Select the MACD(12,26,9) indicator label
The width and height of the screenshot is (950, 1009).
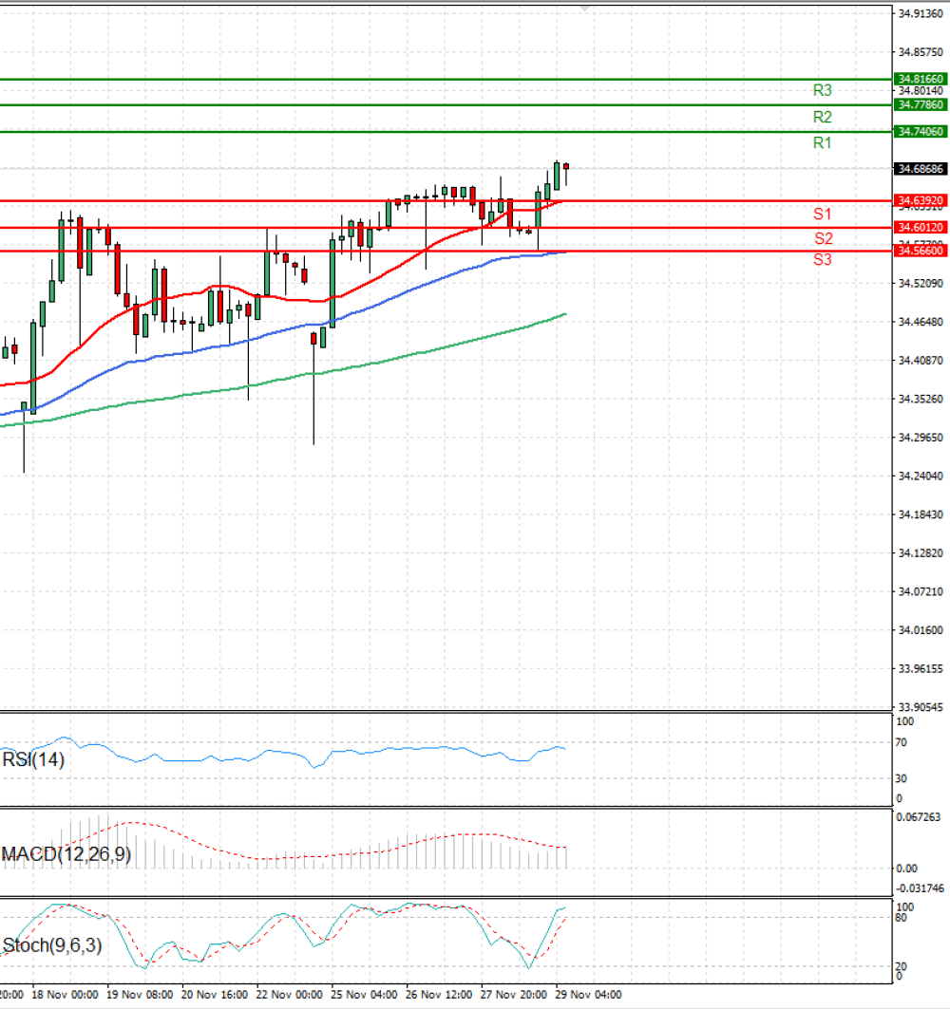tap(66, 854)
